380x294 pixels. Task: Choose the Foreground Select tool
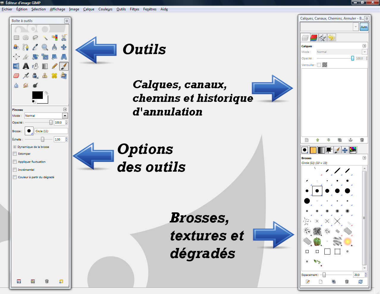pos(16,47)
